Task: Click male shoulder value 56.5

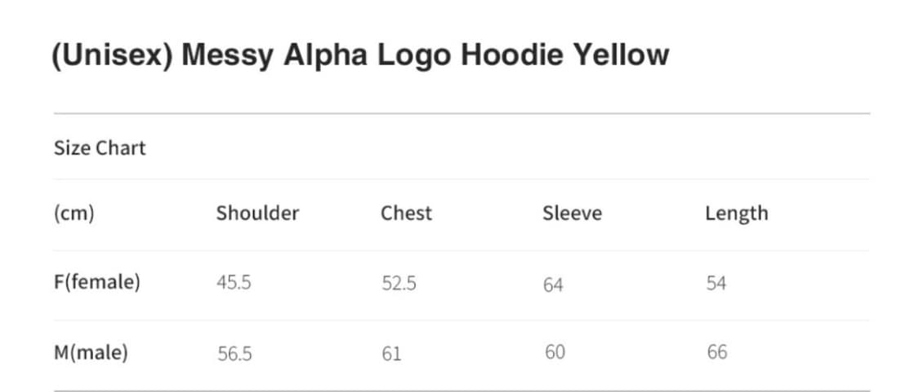Action: 234,354
